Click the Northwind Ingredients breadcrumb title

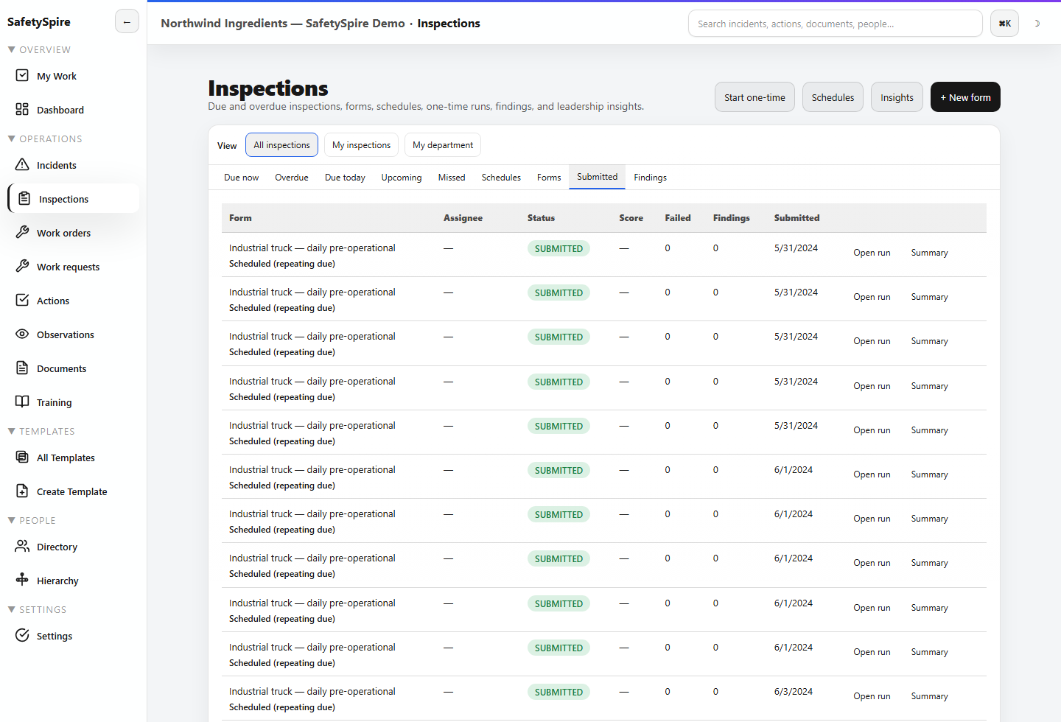coord(283,24)
